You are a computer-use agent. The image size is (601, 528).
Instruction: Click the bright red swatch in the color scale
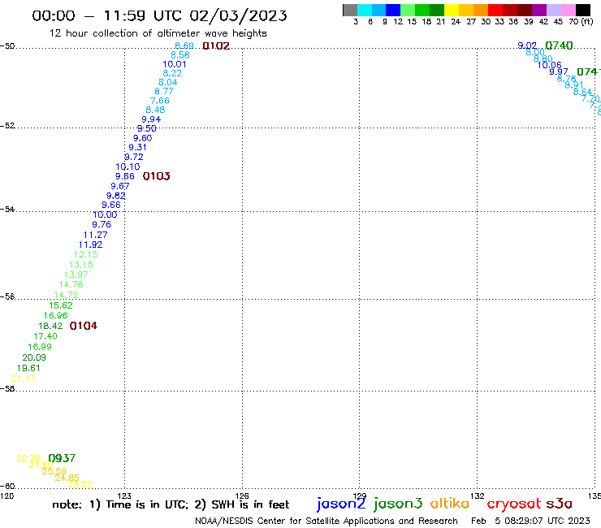click(x=495, y=10)
